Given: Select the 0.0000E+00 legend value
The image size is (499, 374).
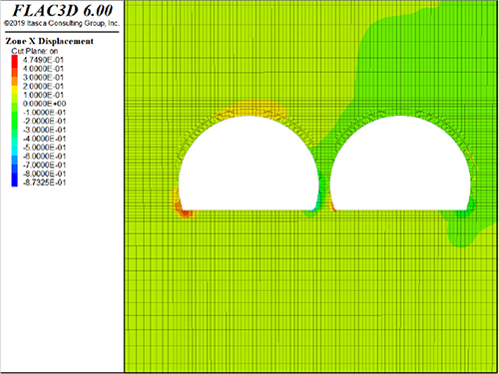Looking at the screenshot, I should tap(44, 104).
